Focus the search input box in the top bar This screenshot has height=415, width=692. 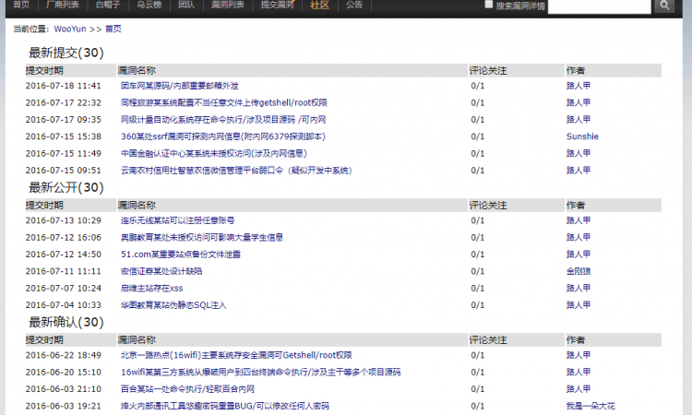[x=599, y=6]
